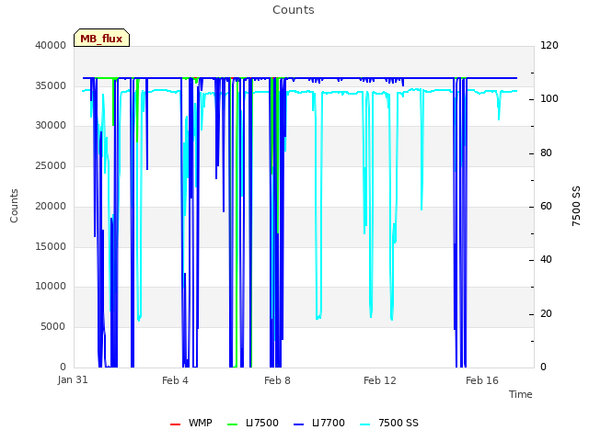The height and width of the screenshot is (441, 589).
Task: Click the 20 right axis tick label
Action: click(546, 313)
